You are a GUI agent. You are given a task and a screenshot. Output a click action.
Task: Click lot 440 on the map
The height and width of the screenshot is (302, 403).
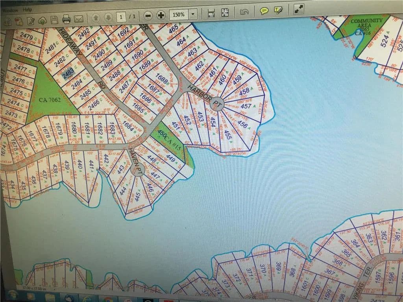coord(80,165)
